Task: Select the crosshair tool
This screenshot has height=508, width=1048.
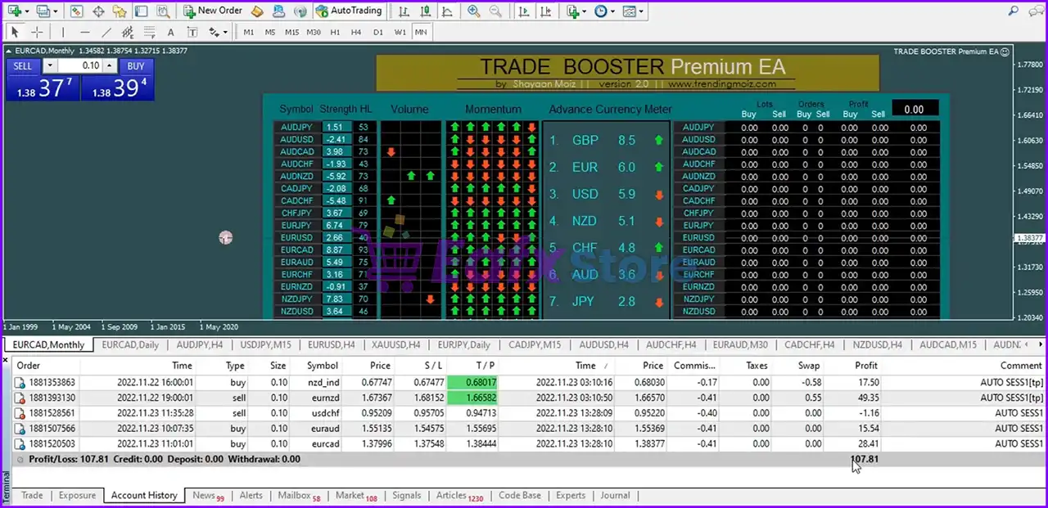Action: pos(37,32)
